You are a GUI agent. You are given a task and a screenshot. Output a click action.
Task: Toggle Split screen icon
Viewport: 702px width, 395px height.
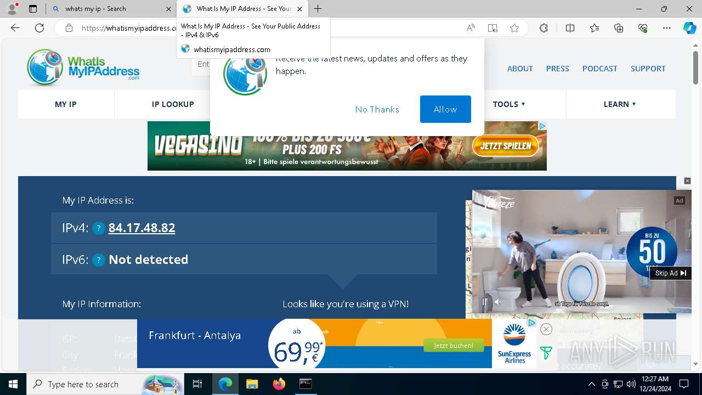pyautogui.click(x=570, y=28)
